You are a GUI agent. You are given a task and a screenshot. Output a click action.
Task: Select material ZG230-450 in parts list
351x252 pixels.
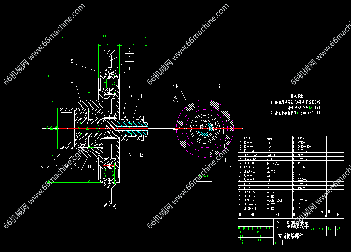click(304, 147)
